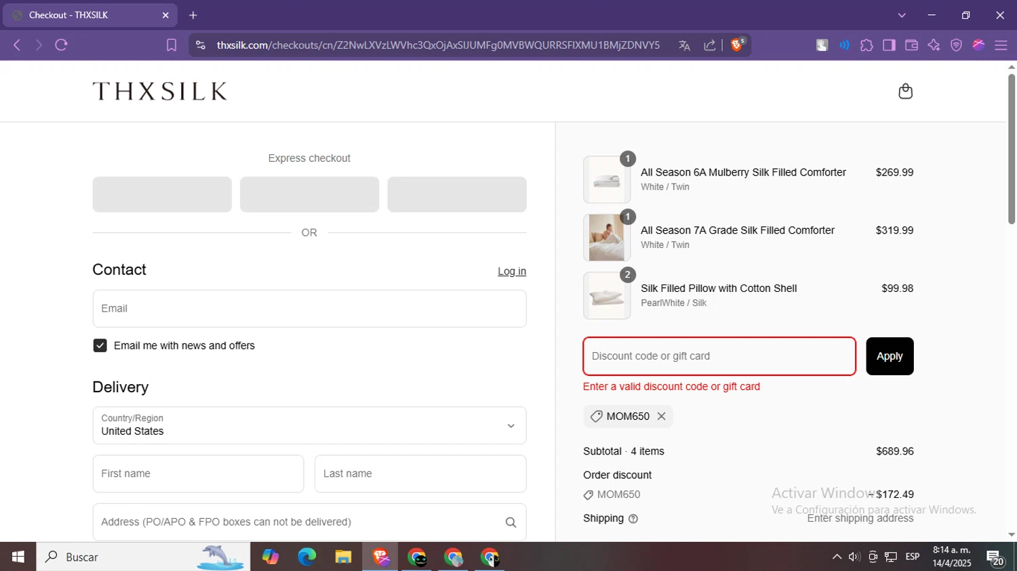Remove the MOM650 discount tag
1017x571 pixels.
click(x=661, y=417)
